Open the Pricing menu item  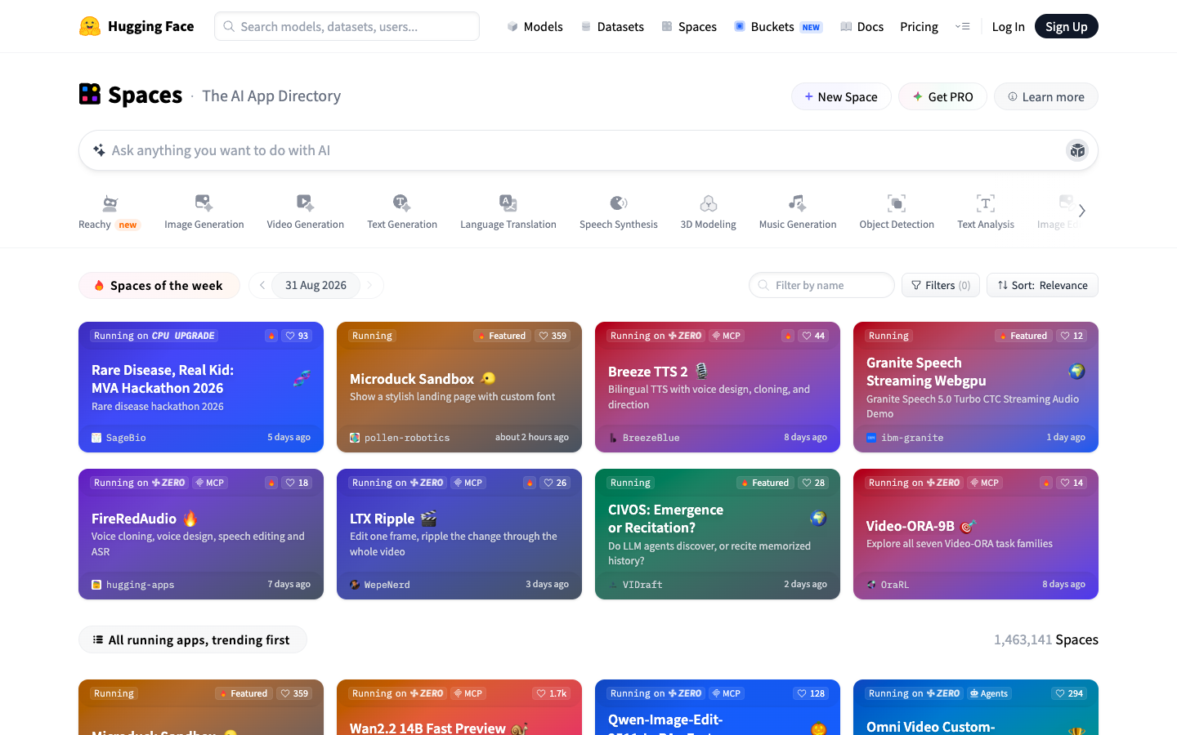click(x=919, y=26)
